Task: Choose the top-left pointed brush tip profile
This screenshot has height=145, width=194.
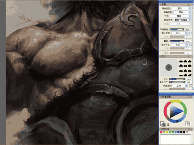Action: point(181,61)
